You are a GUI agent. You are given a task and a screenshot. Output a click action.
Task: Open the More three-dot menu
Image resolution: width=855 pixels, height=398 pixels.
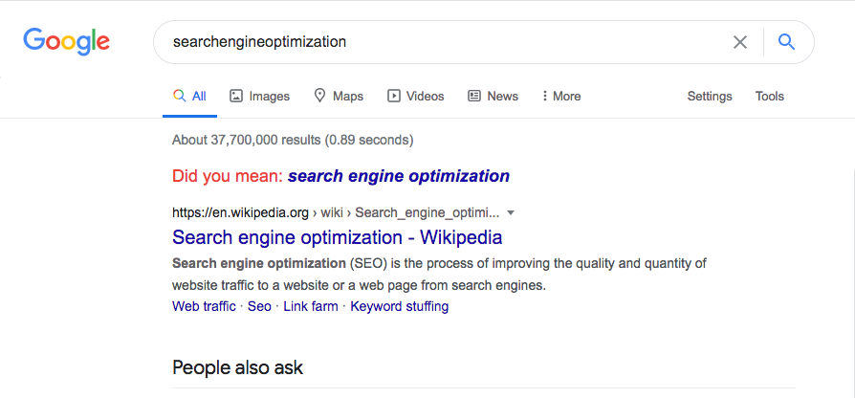[x=561, y=96]
